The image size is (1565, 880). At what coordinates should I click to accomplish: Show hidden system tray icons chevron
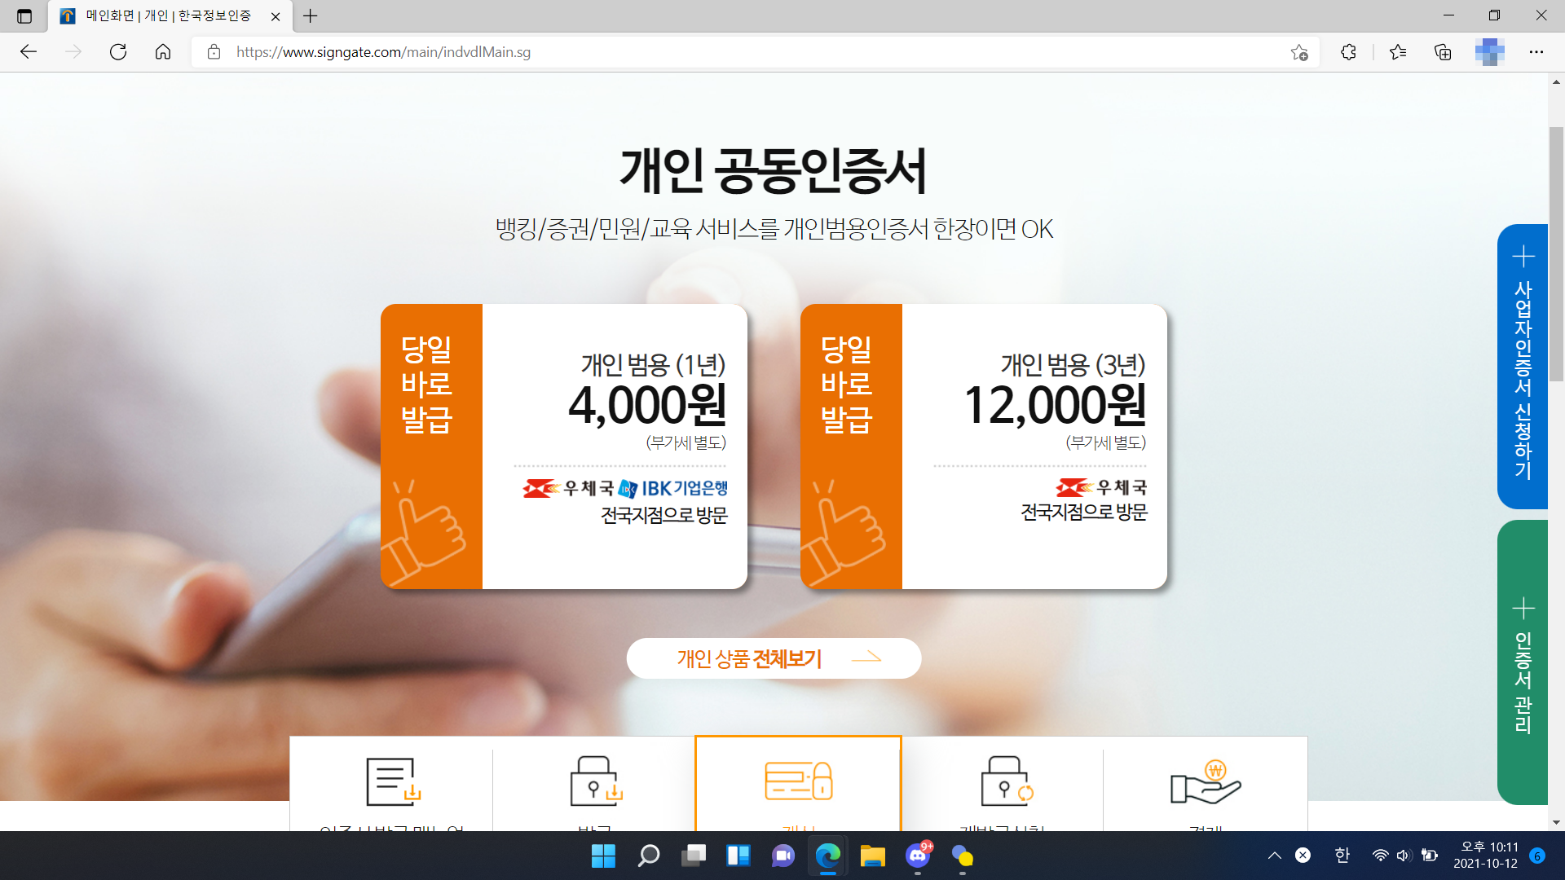pyautogui.click(x=1275, y=856)
